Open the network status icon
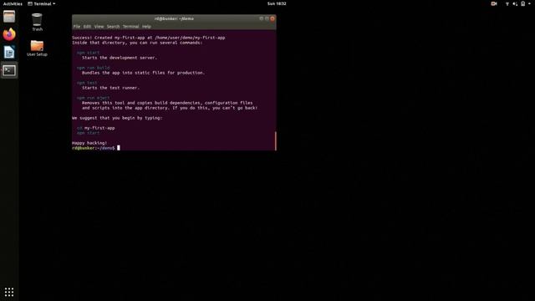 point(507,3)
